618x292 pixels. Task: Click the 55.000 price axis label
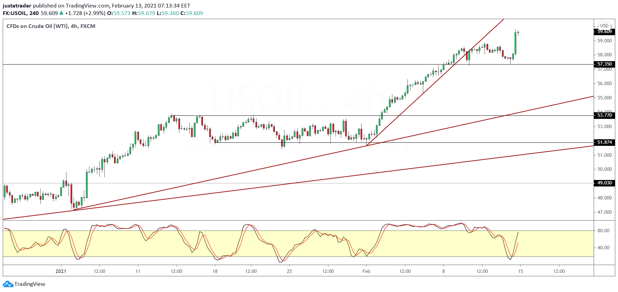click(604, 98)
